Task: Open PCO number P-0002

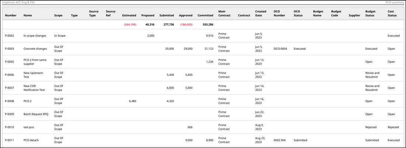Action: coord(10,36)
